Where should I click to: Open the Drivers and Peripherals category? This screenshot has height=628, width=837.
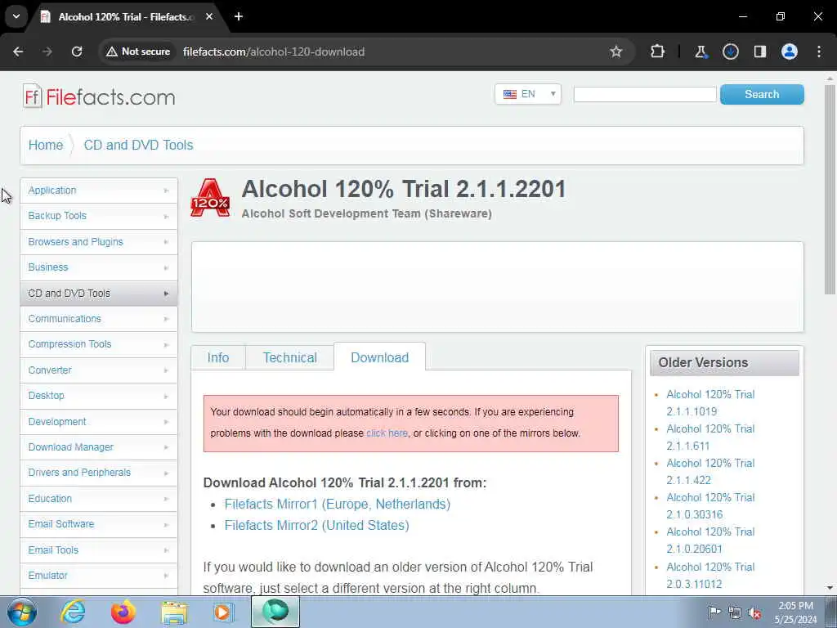pos(99,473)
